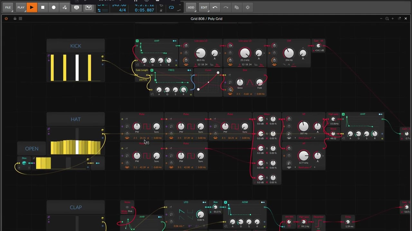Select the HAT label module
The height and width of the screenshot is (231, 412).
[x=76, y=119]
